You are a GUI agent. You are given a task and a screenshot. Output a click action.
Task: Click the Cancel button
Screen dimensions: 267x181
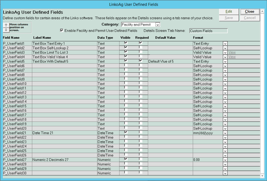250,18
